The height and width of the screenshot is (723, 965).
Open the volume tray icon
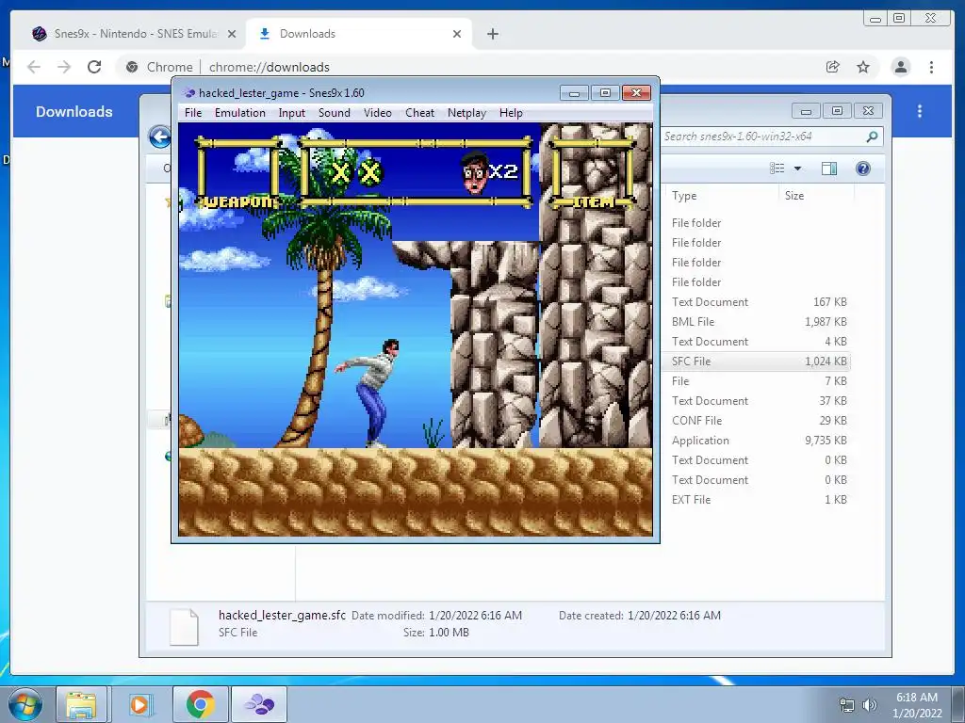tap(869, 705)
